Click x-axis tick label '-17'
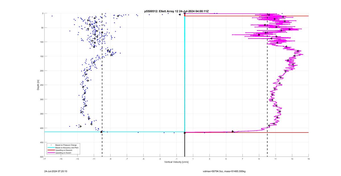This screenshot has height=176, width=341. (x=44, y=159)
